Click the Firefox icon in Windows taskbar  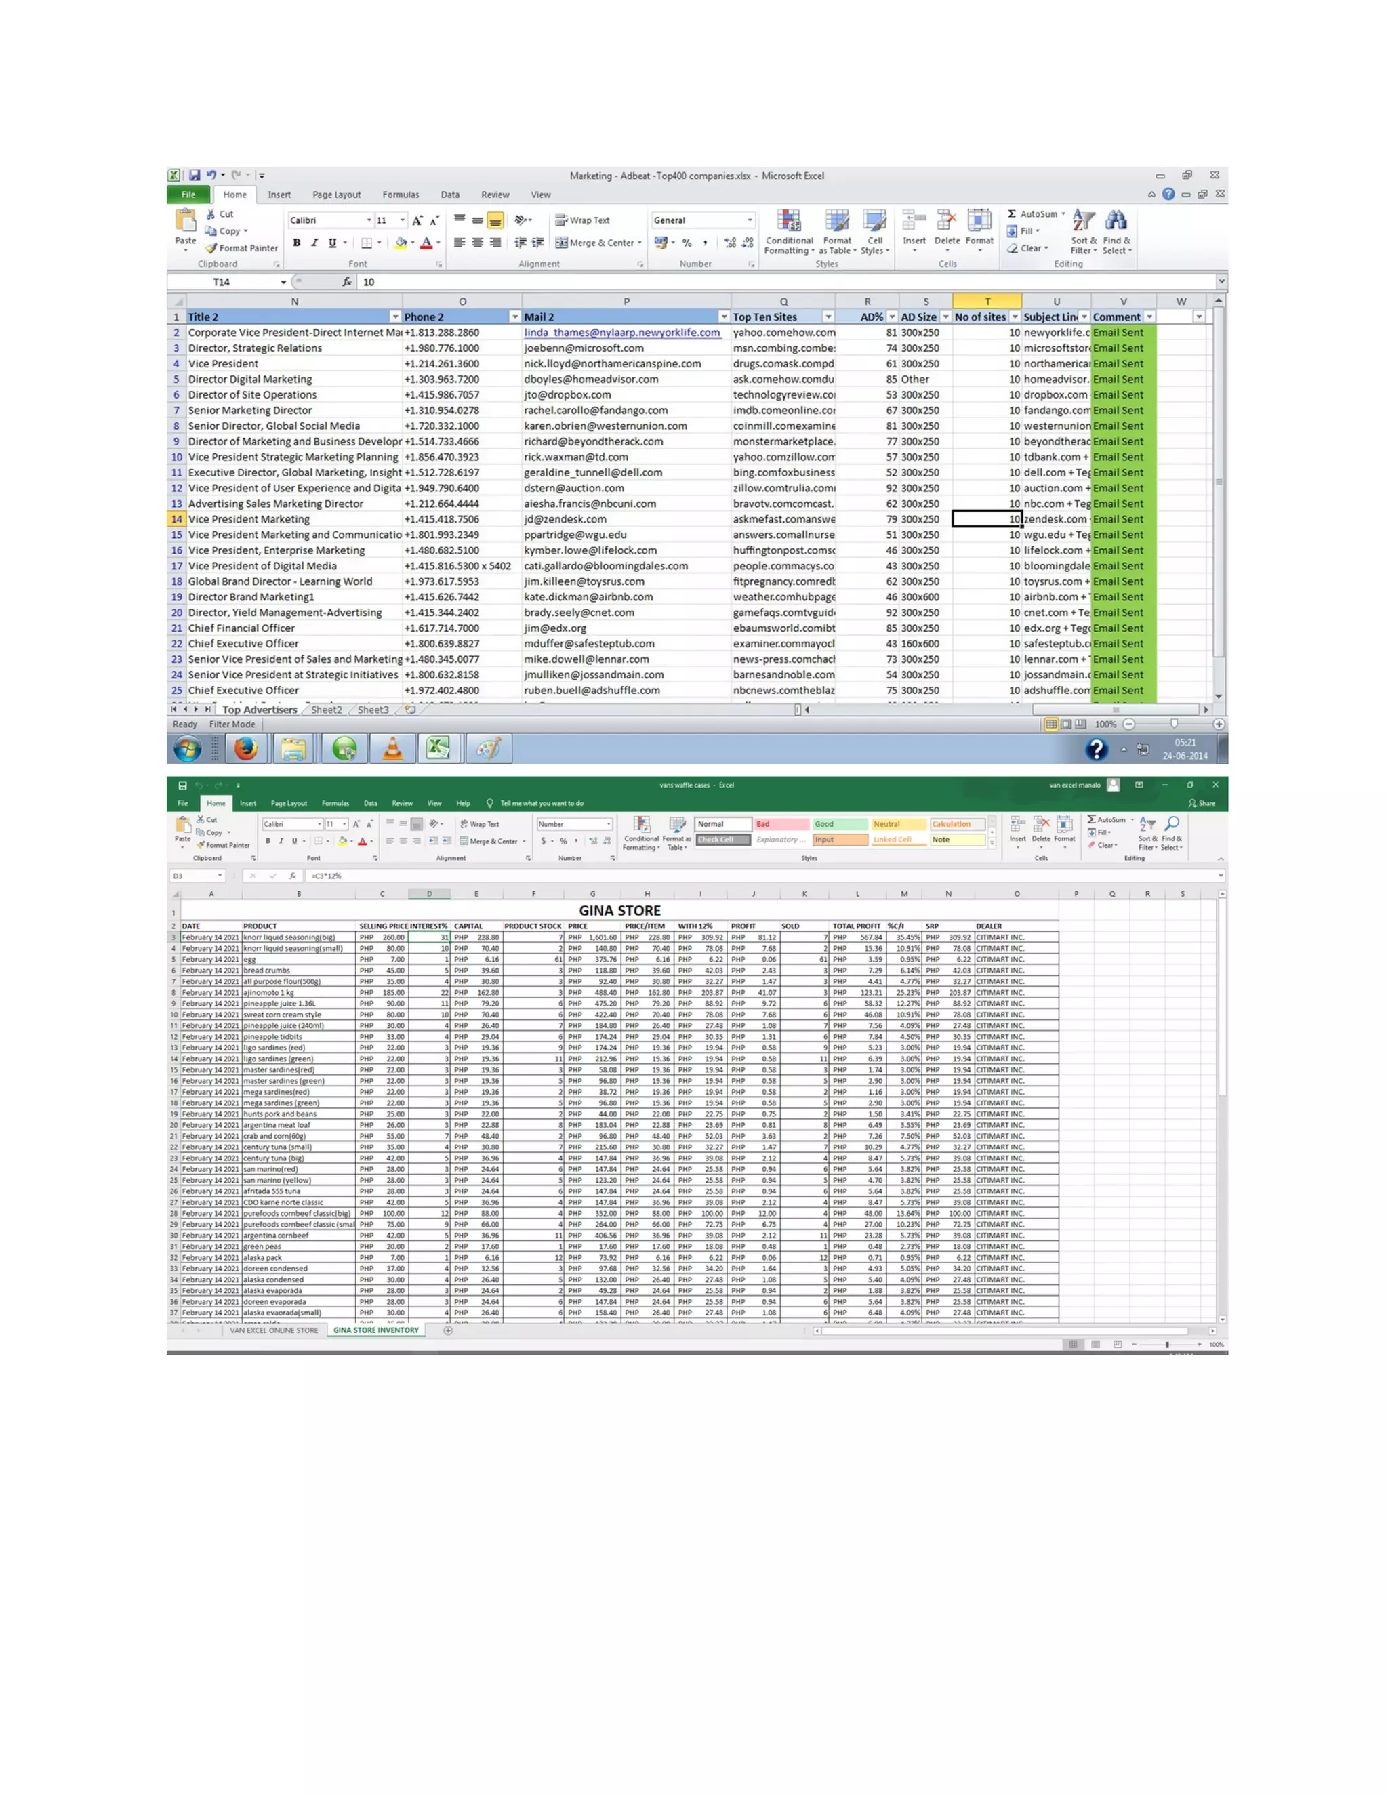click(245, 749)
